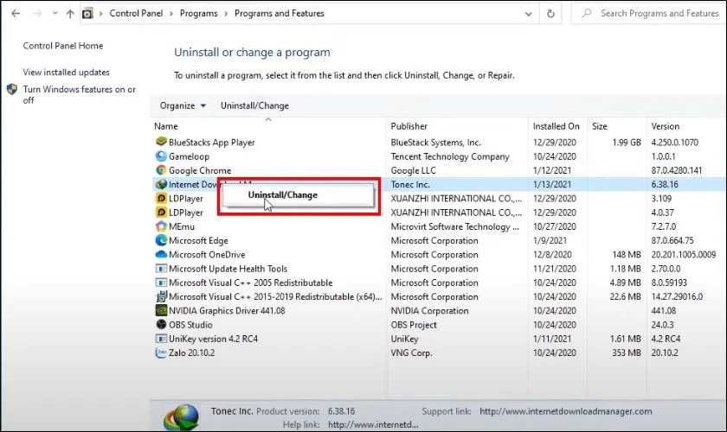This screenshot has width=727, height=432.
Task: Click the Visual C++ 2005 Redistributable icon
Action: coord(161,283)
